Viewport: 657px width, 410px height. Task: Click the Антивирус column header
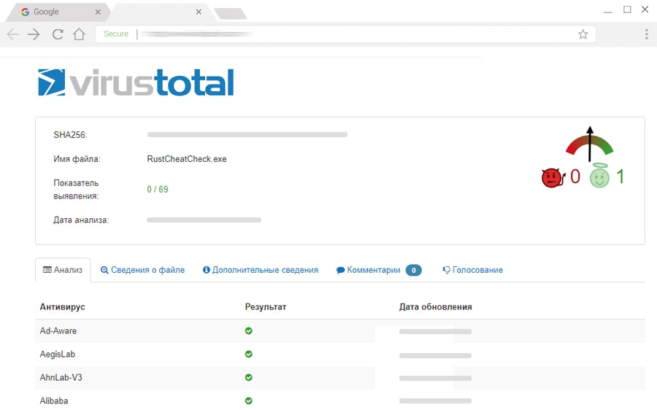[x=63, y=307]
